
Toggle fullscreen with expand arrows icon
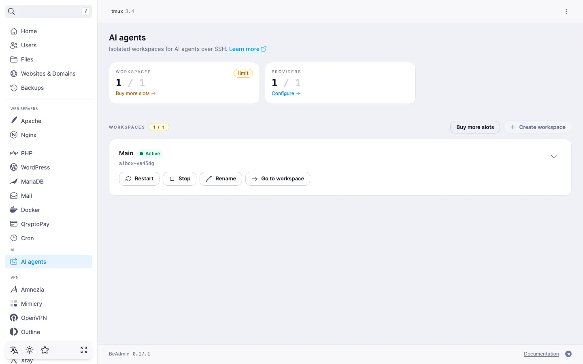point(84,350)
